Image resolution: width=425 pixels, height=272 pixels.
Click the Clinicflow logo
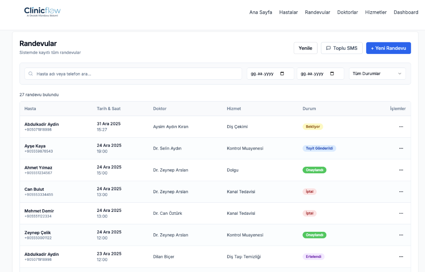(42, 12)
